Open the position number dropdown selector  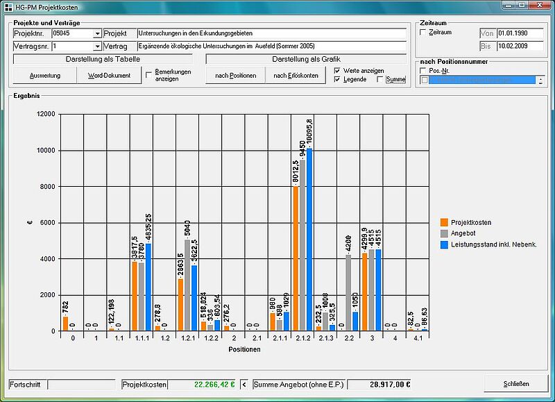540,81
